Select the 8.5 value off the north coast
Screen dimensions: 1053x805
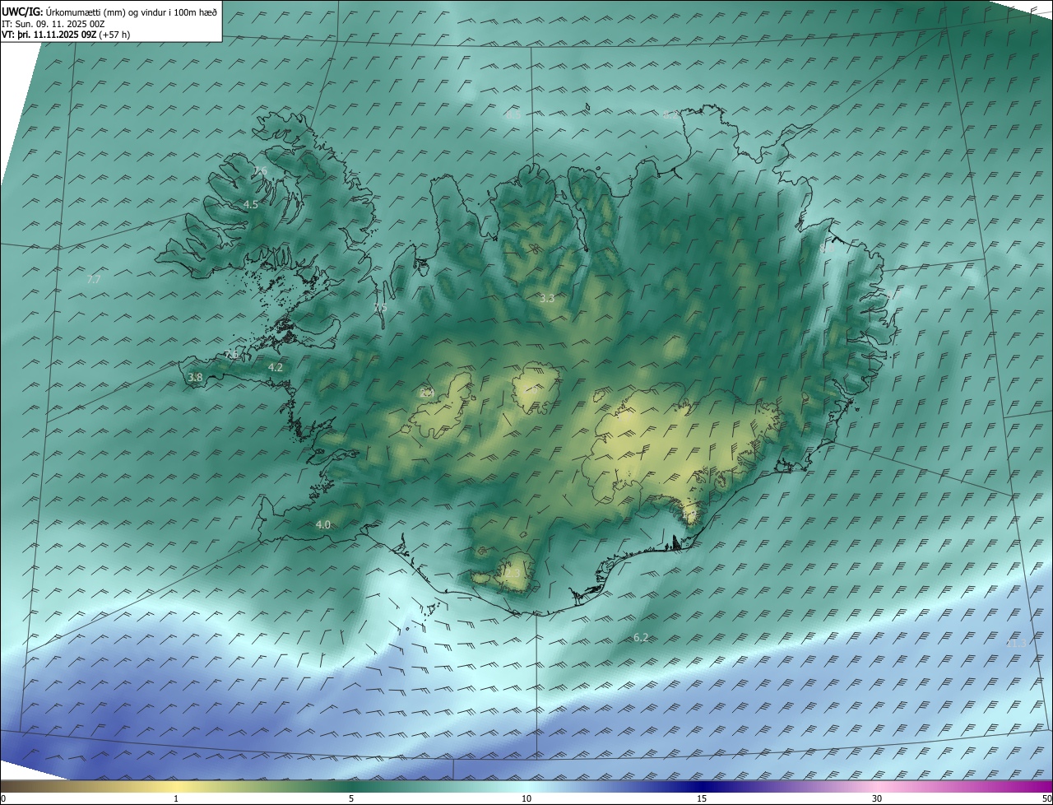513,115
